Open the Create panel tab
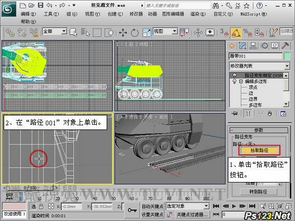 point(232,46)
